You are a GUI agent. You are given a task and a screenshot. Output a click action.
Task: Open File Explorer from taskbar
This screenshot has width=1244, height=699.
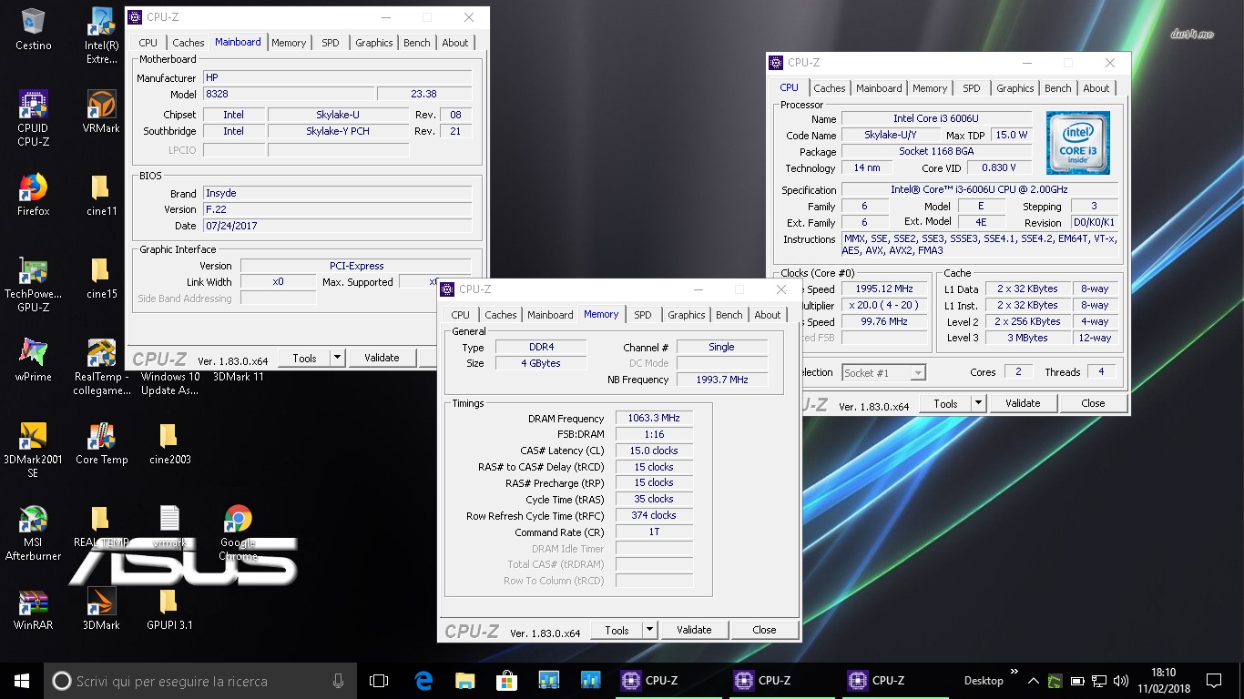(x=465, y=680)
